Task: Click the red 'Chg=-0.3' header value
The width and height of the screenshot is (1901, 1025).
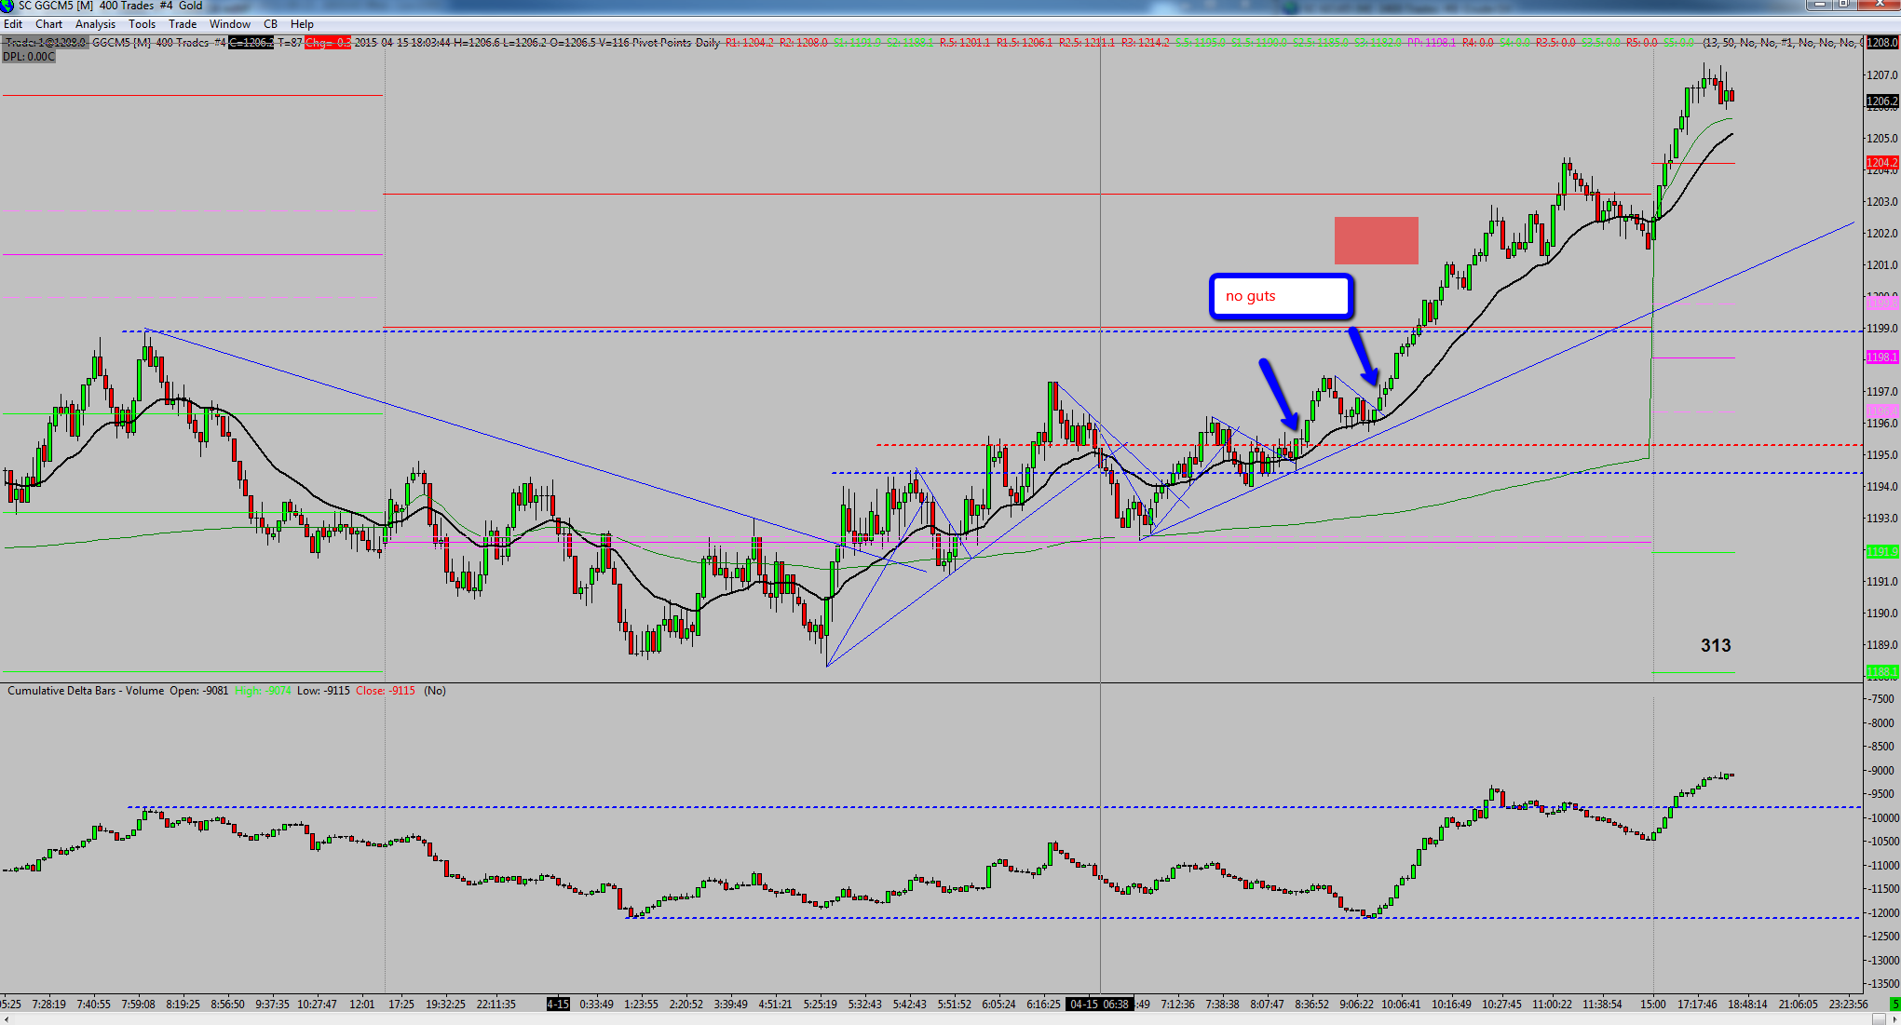Action: coord(328,43)
